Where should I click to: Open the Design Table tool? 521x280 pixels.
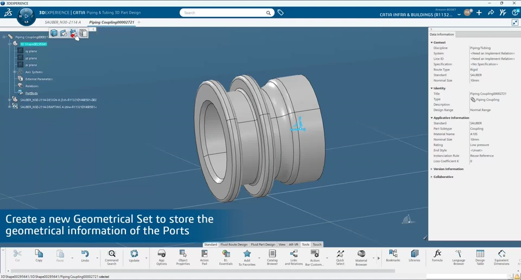click(x=480, y=257)
